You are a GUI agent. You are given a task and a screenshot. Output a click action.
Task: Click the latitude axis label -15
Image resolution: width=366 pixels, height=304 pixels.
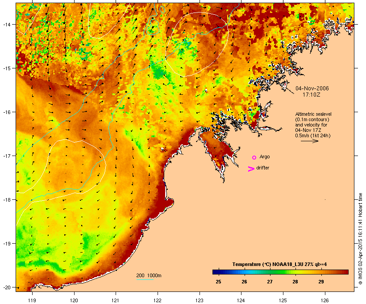(x=7, y=68)
